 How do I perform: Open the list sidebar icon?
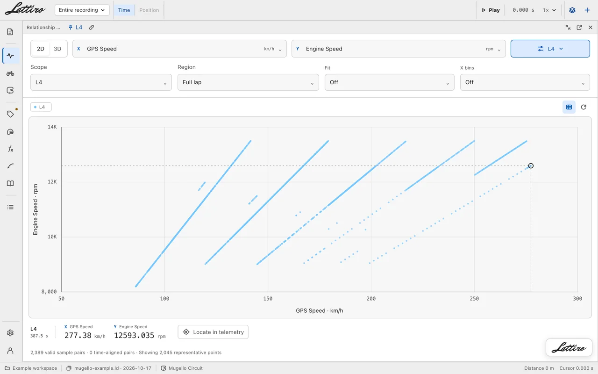10,207
